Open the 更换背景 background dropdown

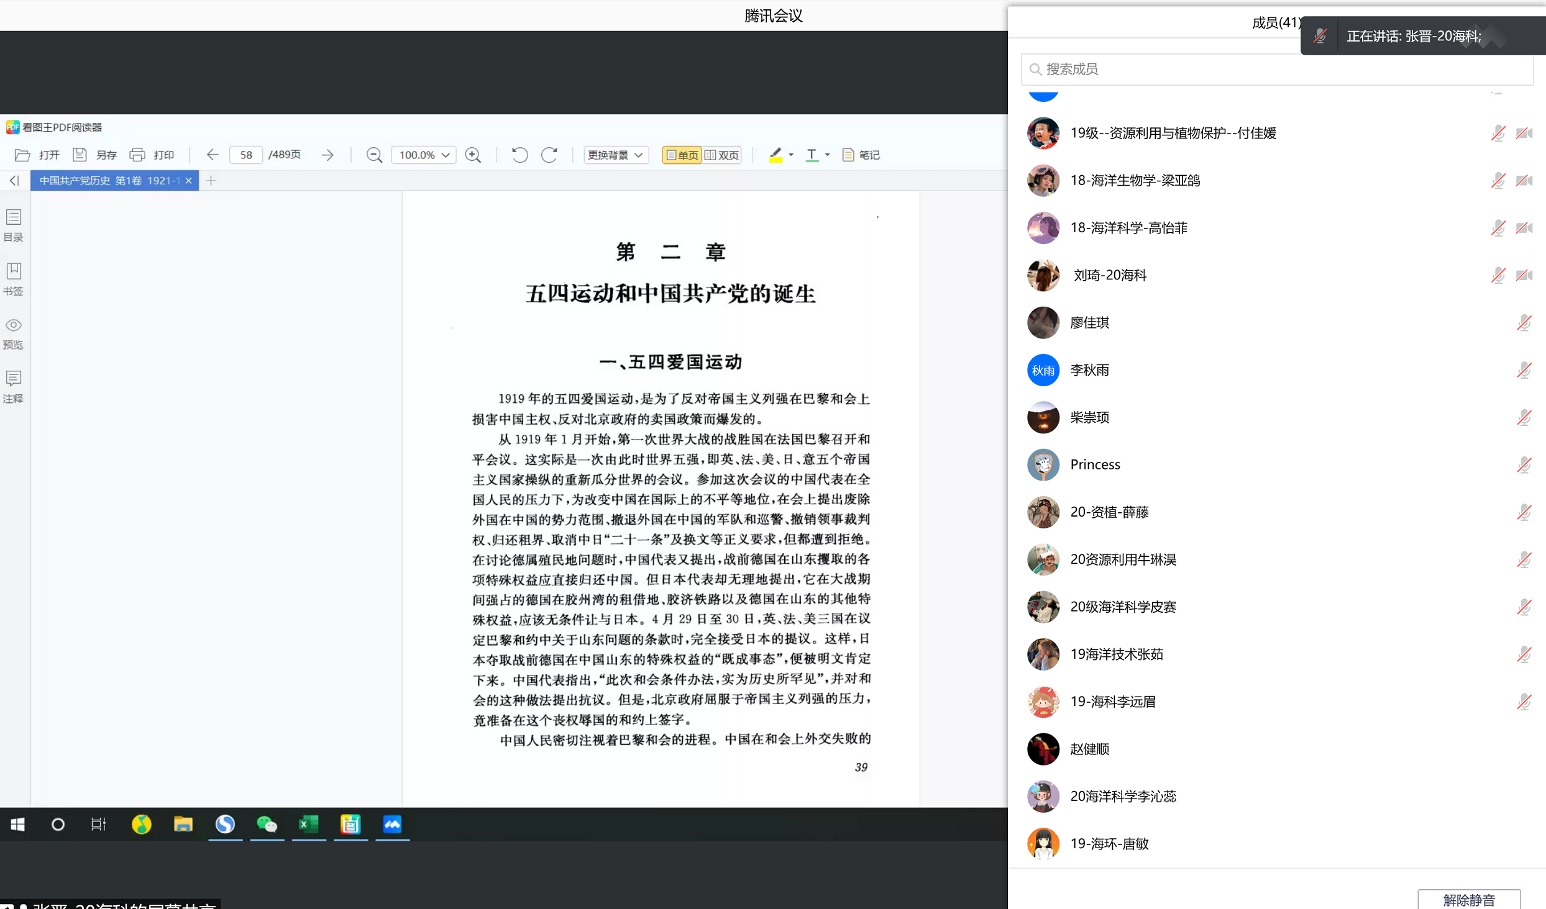tap(615, 155)
